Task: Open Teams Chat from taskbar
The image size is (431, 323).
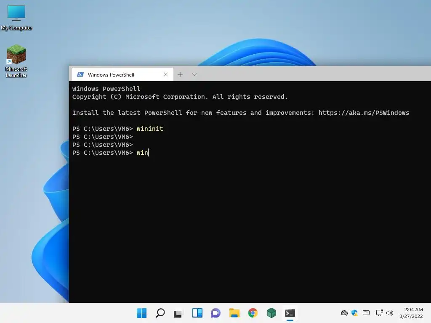Action: click(215, 313)
